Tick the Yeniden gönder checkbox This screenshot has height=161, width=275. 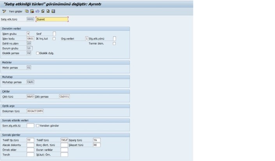click(37, 126)
